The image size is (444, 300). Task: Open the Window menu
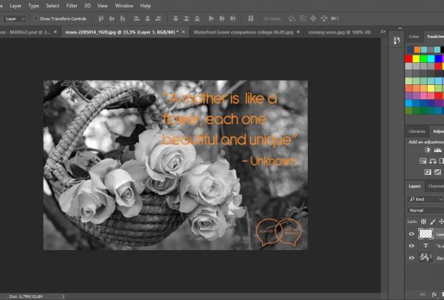point(124,6)
